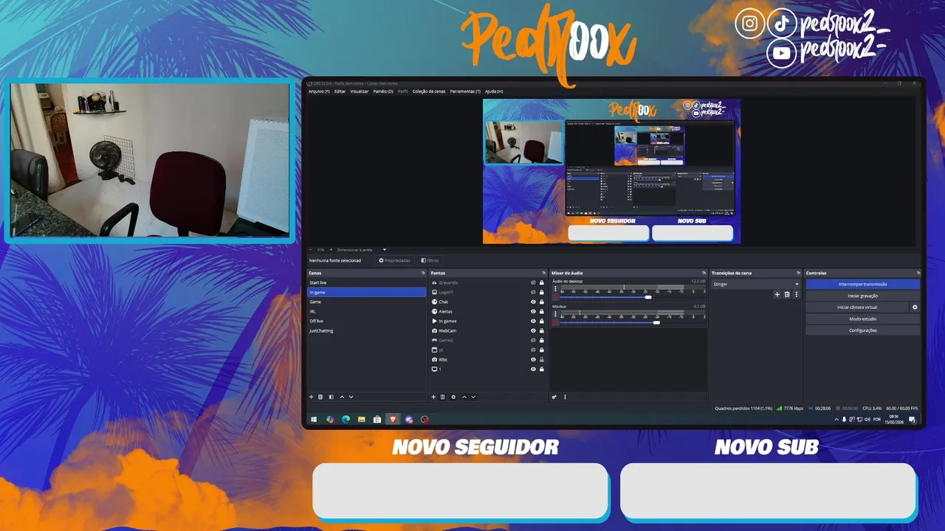Click the Filtros button
The image size is (945, 531).
(x=430, y=260)
